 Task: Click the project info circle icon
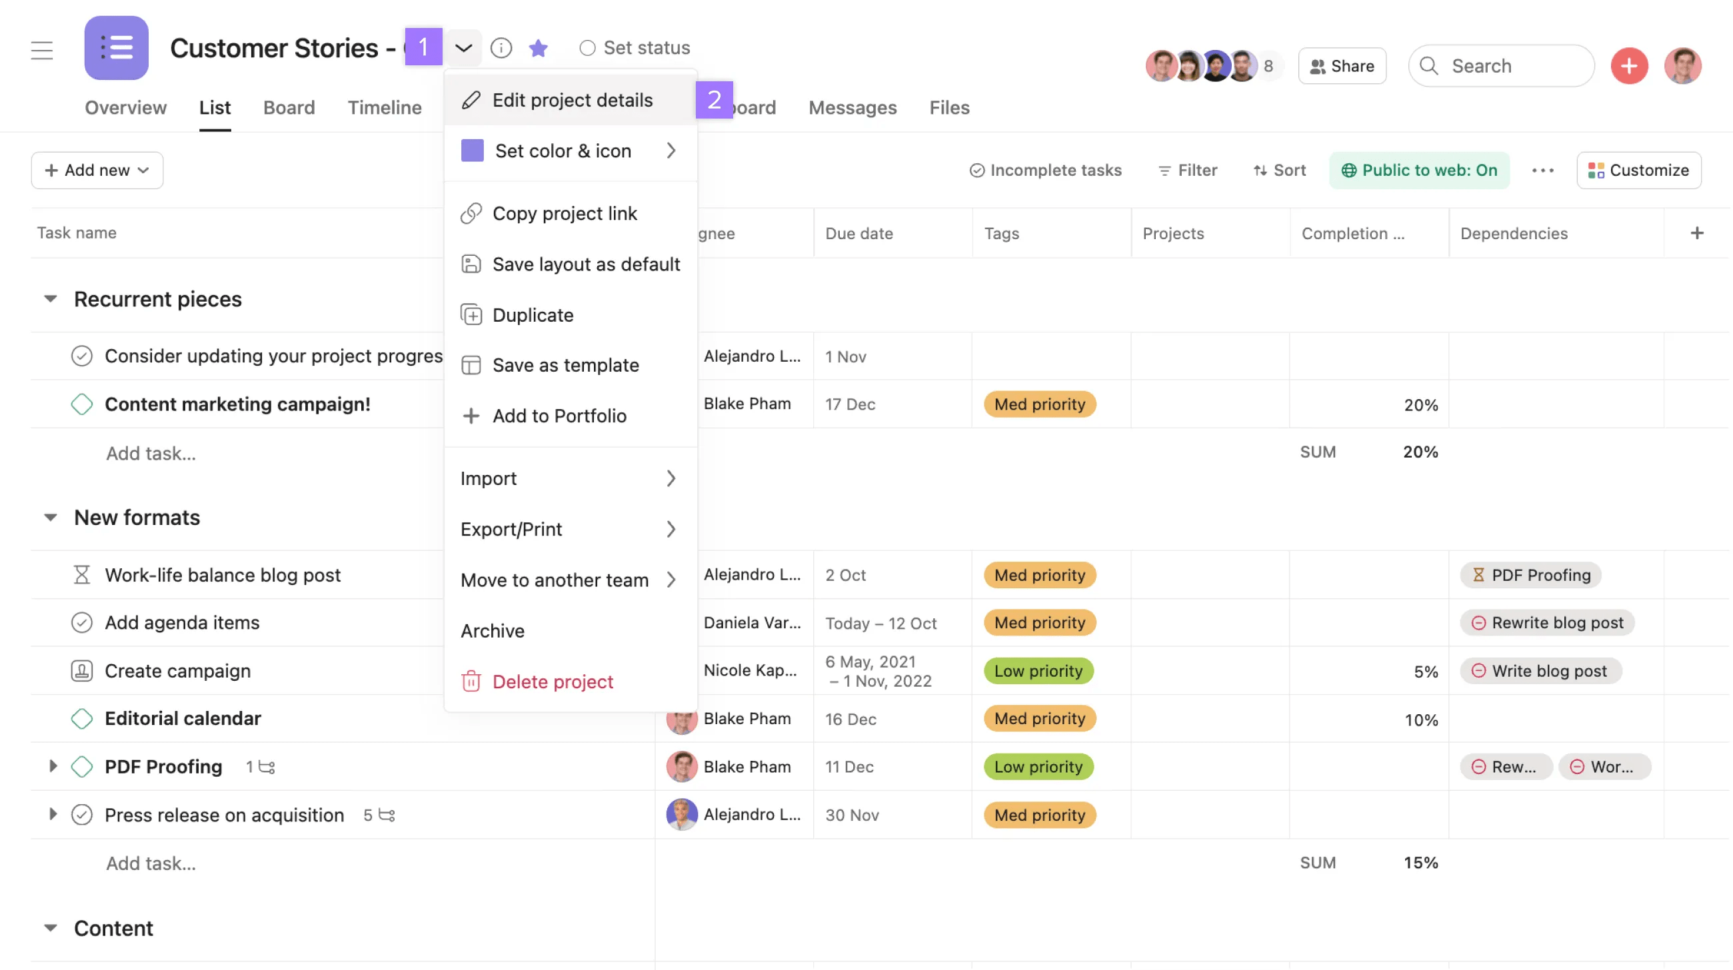[x=501, y=48]
